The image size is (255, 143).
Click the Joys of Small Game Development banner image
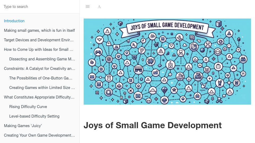pos(167,61)
